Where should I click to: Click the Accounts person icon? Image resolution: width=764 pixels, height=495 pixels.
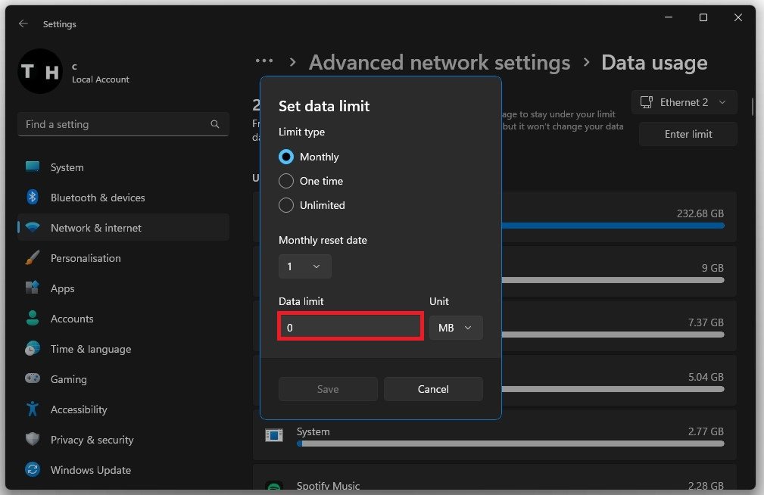tap(33, 319)
